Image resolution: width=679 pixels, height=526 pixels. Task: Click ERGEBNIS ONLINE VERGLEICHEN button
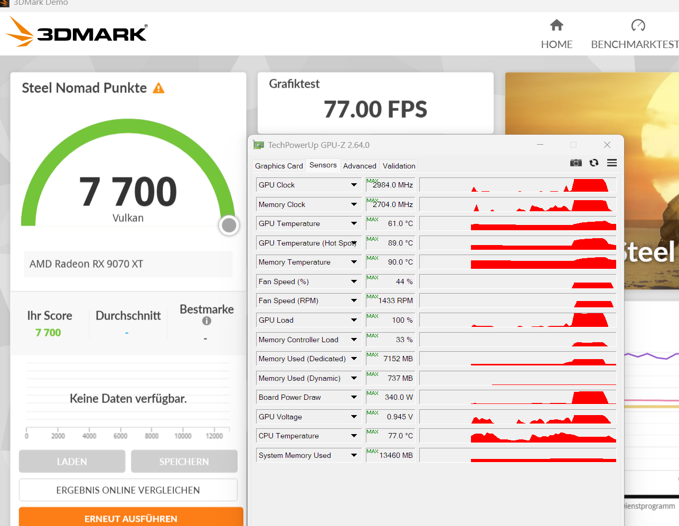[x=128, y=490]
